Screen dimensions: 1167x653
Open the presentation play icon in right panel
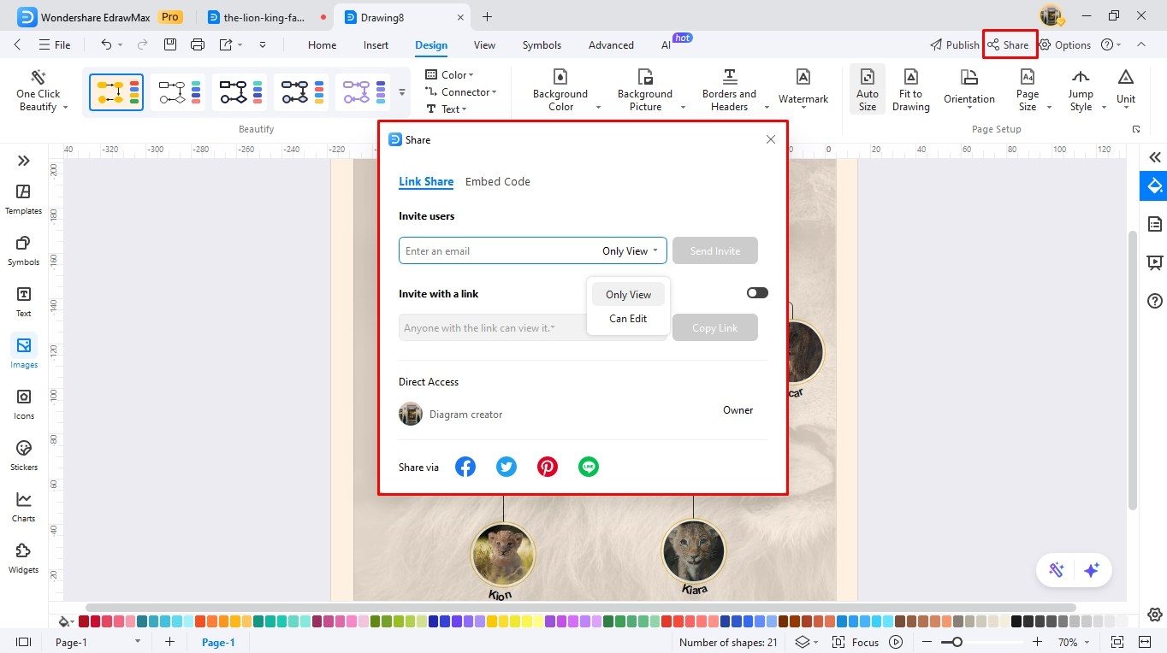[x=1155, y=262]
